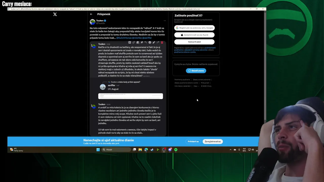This screenshot has height=182, width=324.
Task: Open the weather widget showing Partly sunny
Action: click(16, 150)
